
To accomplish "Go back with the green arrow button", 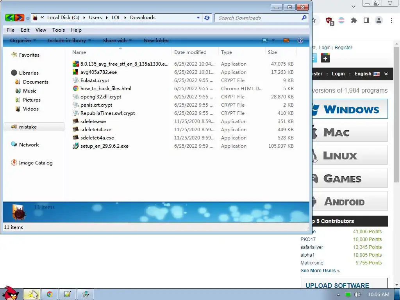I will point(10,18).
